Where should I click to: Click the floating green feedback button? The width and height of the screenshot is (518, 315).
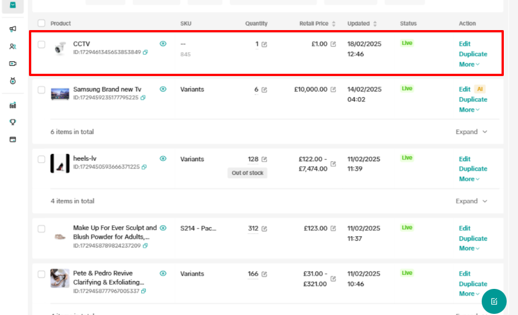(x=494, y=301)
